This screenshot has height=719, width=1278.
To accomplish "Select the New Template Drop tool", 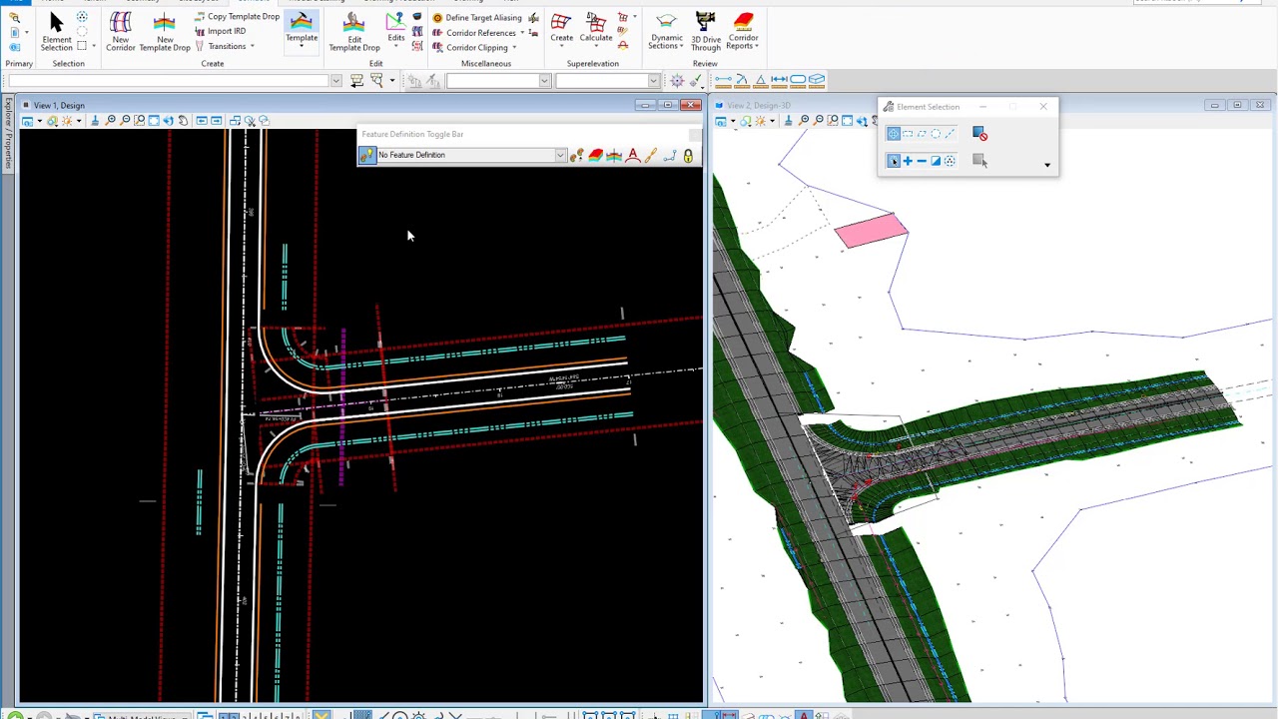I will (165, 31).
